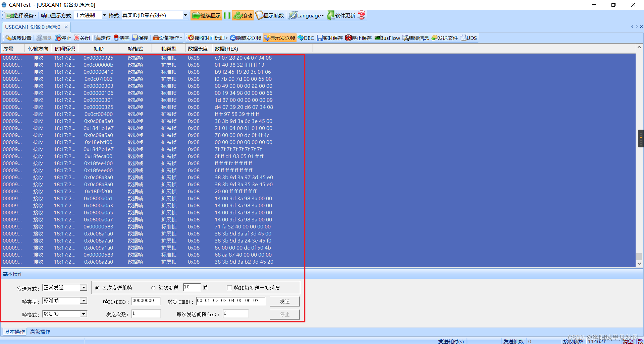Expand the 格式 真实ID dropdown
This screenshot has width=644, height=344.
185,15
